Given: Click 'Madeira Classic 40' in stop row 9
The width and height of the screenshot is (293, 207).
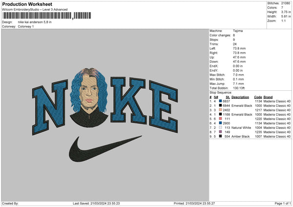Looking at the screenshot, I should click(277, 137).
